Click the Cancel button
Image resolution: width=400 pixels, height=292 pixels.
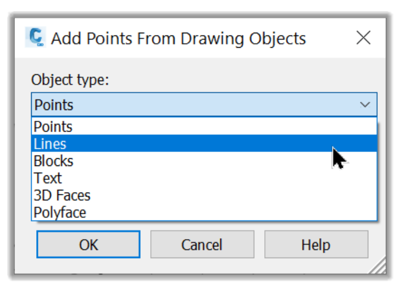[202, 244]
